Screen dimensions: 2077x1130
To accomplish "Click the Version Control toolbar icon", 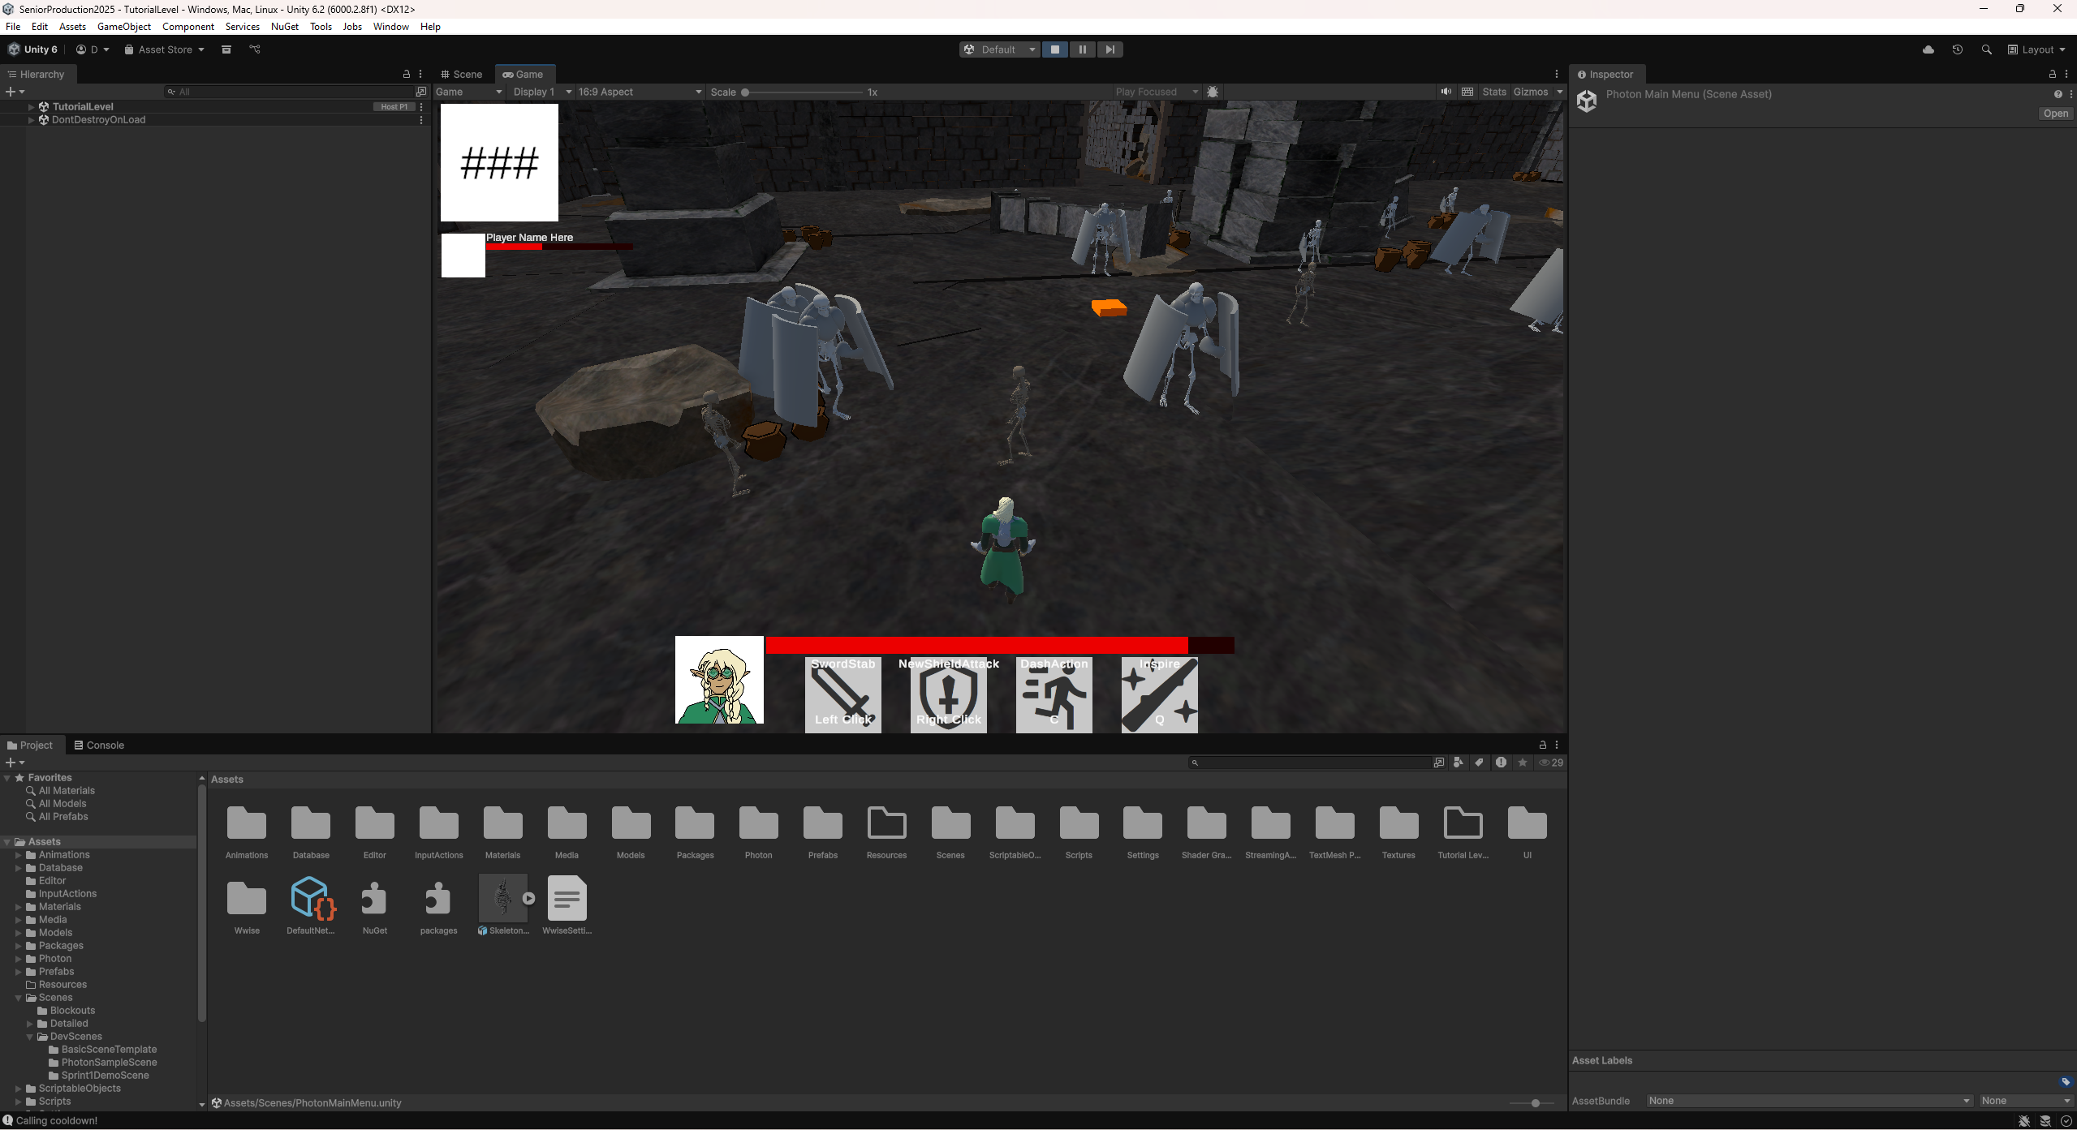I will pyautogui.click(x=255, y=49).
